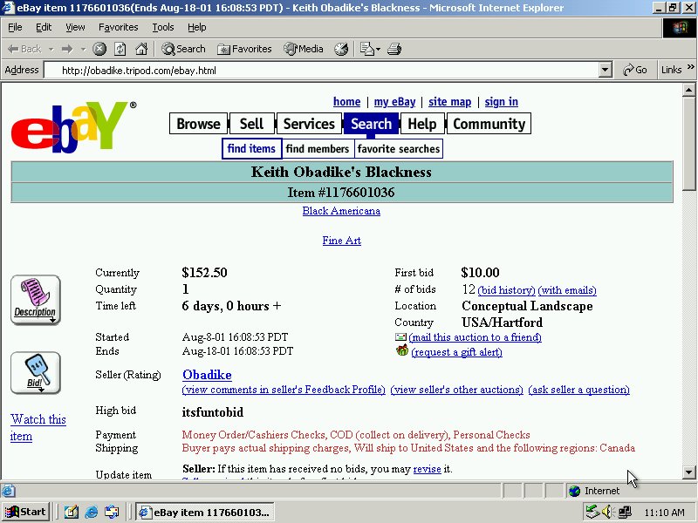Select the eBay Help navigation tab
The height and width of the screenshot is (523, 698).
422,123
